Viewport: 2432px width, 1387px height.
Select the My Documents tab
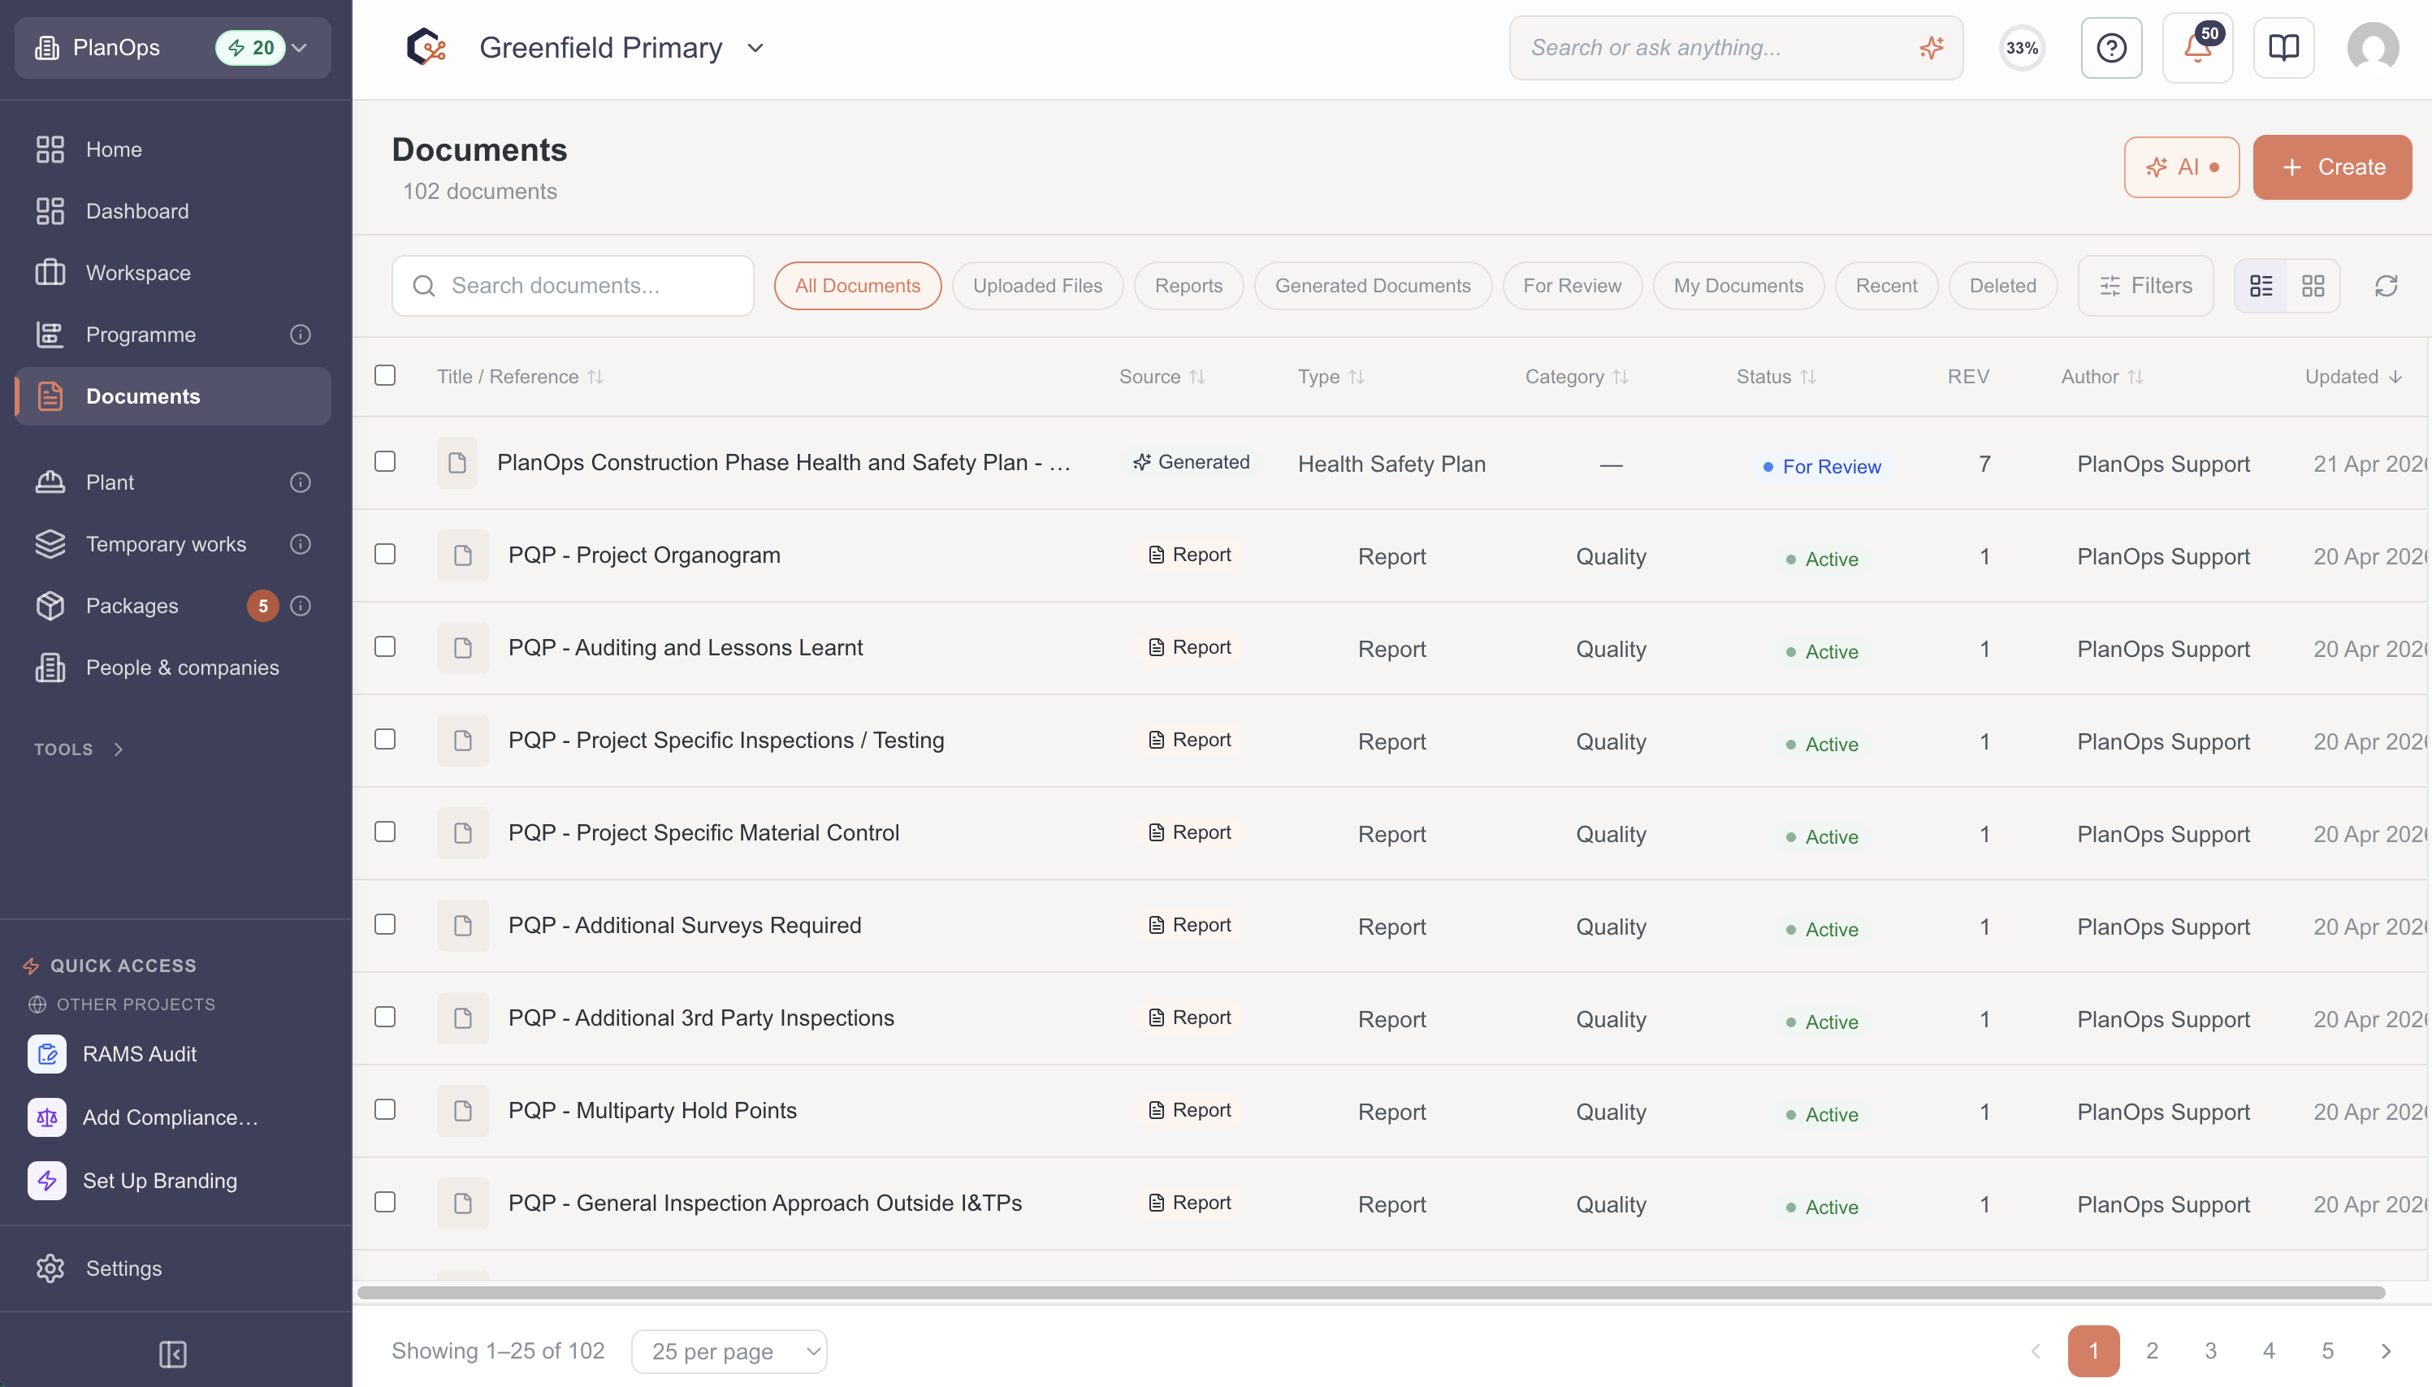point(1738,286)
